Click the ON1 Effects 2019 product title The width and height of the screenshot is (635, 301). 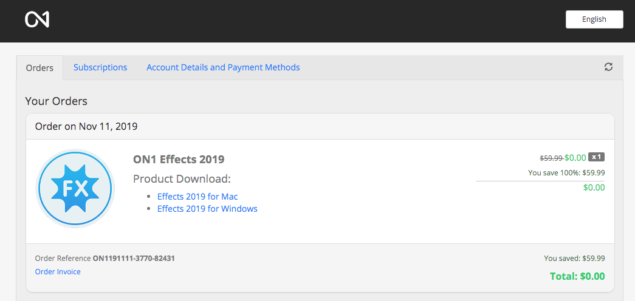(x=179, y=160)
